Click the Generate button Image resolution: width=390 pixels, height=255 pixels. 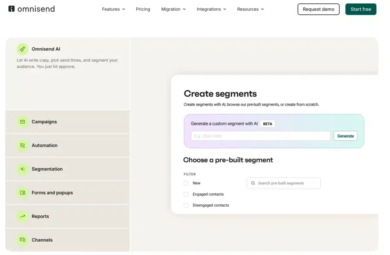click(345, 136)
